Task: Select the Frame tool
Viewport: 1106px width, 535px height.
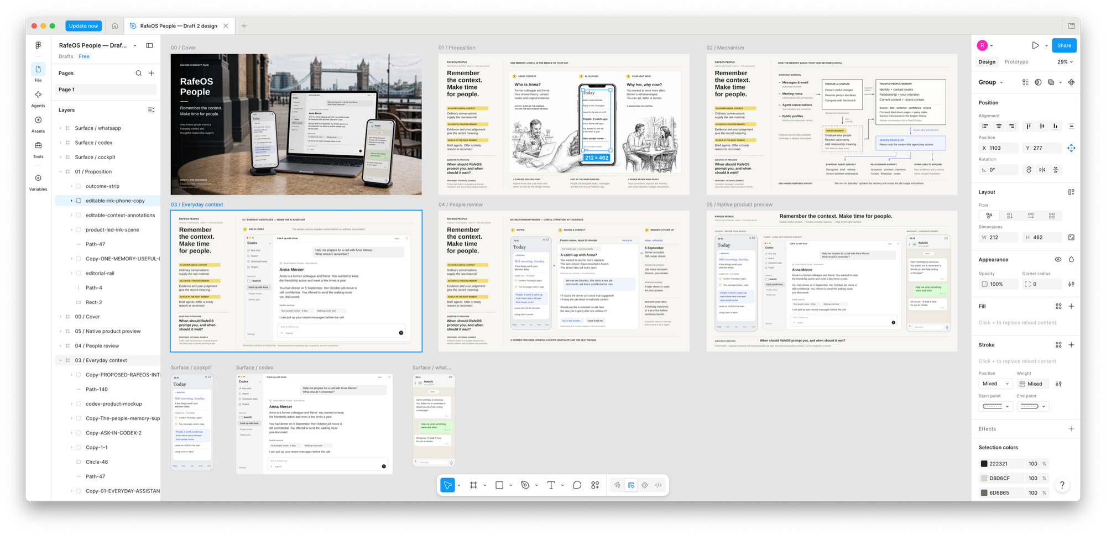Action: pos(473,485)
